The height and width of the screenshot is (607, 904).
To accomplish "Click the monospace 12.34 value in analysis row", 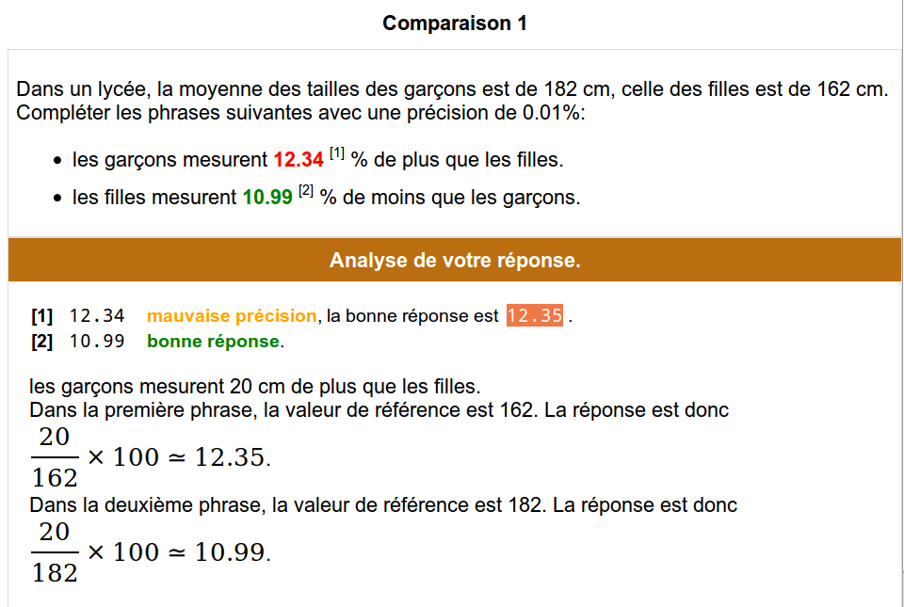I will [x=97, y=315].
